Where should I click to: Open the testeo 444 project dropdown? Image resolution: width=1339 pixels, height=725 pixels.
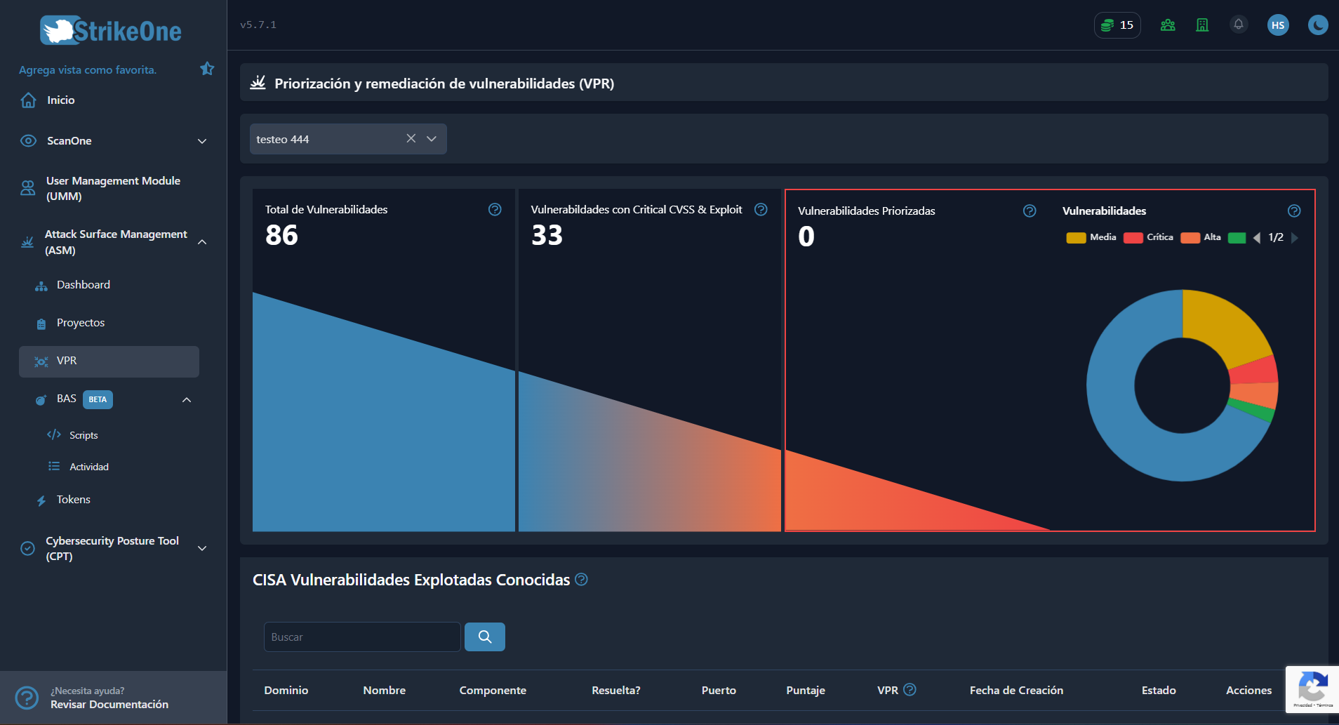[x=348, y=139]
